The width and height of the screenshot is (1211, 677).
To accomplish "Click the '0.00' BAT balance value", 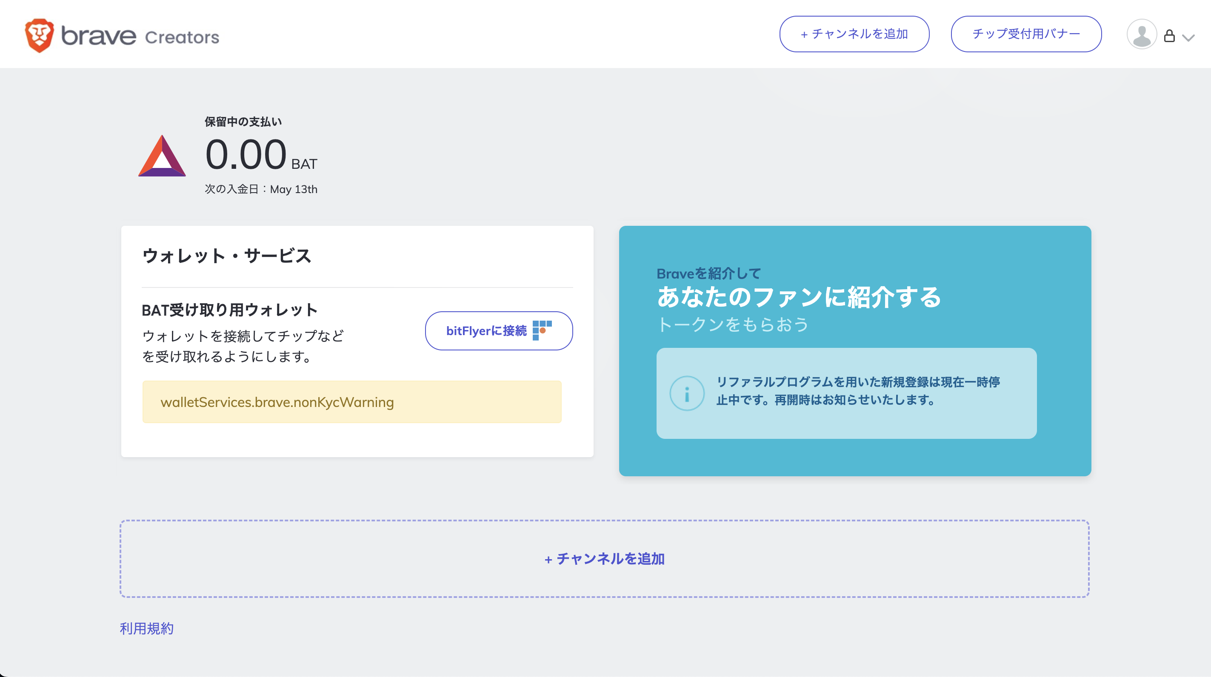I will [246, 154].
